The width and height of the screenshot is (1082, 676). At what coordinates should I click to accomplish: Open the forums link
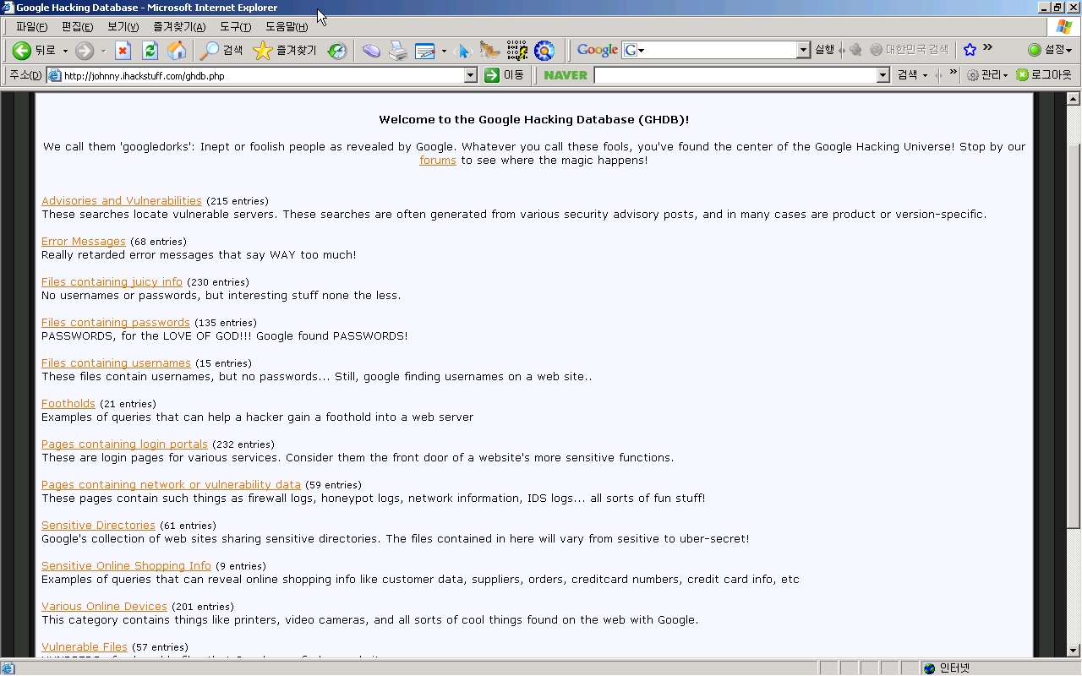pyautogui.click(x=438, y=161)
